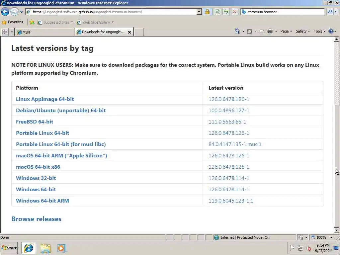Open Debian/Ubuntu (unportable) 64-bit link
Image resolution: width=340 pixels, height=255 pixels.
[61, 110]
